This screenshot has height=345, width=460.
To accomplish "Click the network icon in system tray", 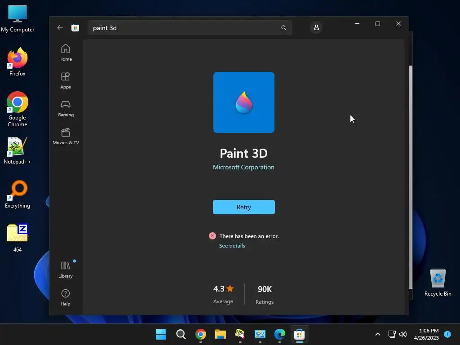I will (392, 334).
